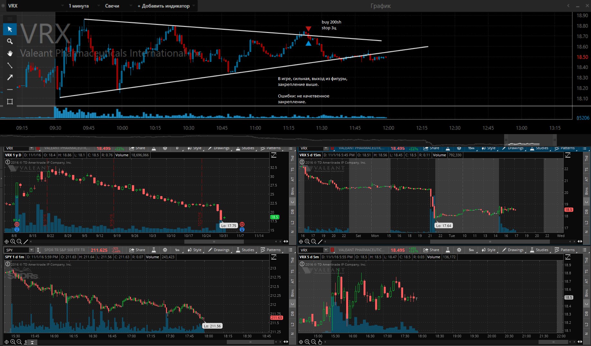Select the hand pan tool in top chart
Screen dimensions: 591x346
pos(10,53)
